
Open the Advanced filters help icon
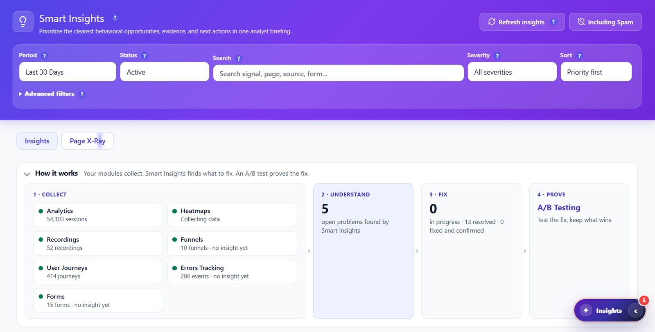(82, 94)
